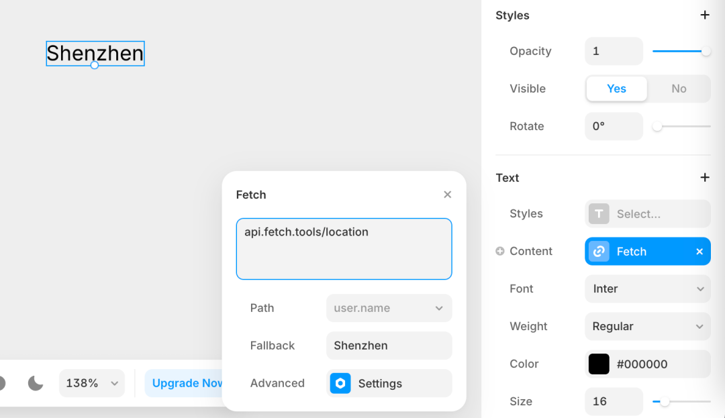Click the black color swatch
This screenshot has height=418, width=725.
tap(599, 364)
